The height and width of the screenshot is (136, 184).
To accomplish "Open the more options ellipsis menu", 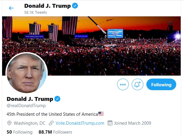I will point(123,85).
